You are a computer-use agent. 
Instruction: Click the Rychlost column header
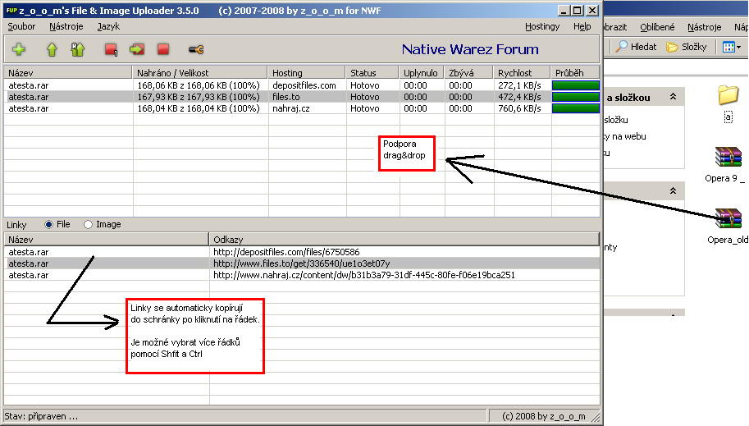pyautogui.click(x=522, y=73)
